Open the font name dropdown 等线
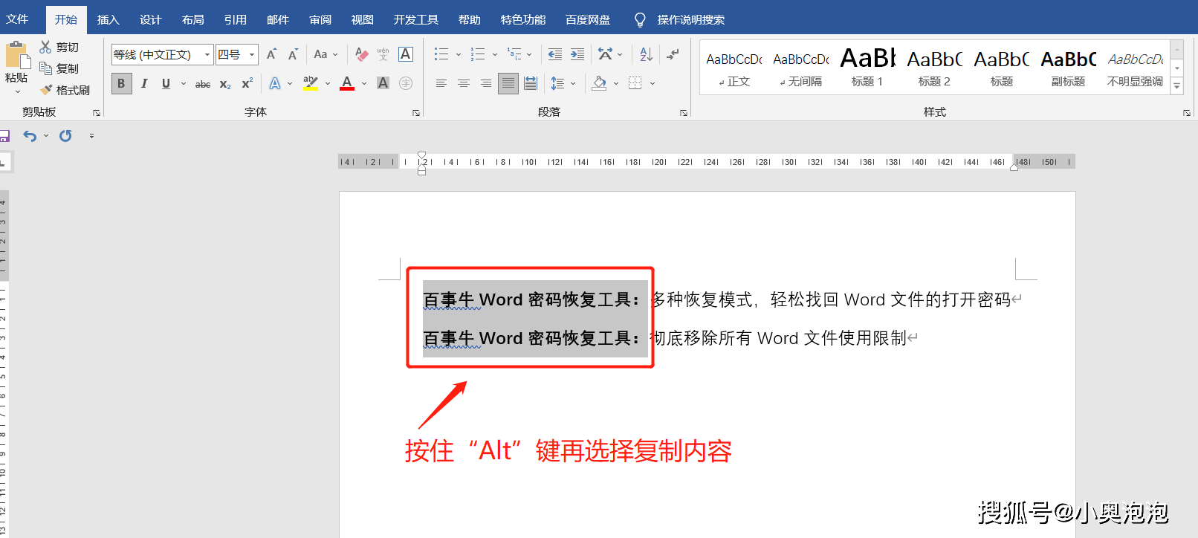Image resolution: width=1198 pixels, height=538 pixels. [x=207, y=54]
